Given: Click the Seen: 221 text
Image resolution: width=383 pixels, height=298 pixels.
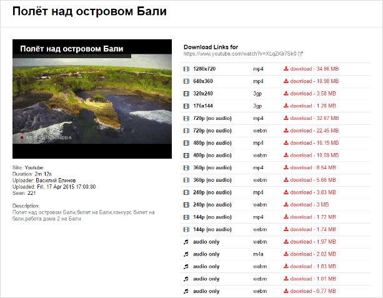Looking at the screenshot, I should 24,193.
